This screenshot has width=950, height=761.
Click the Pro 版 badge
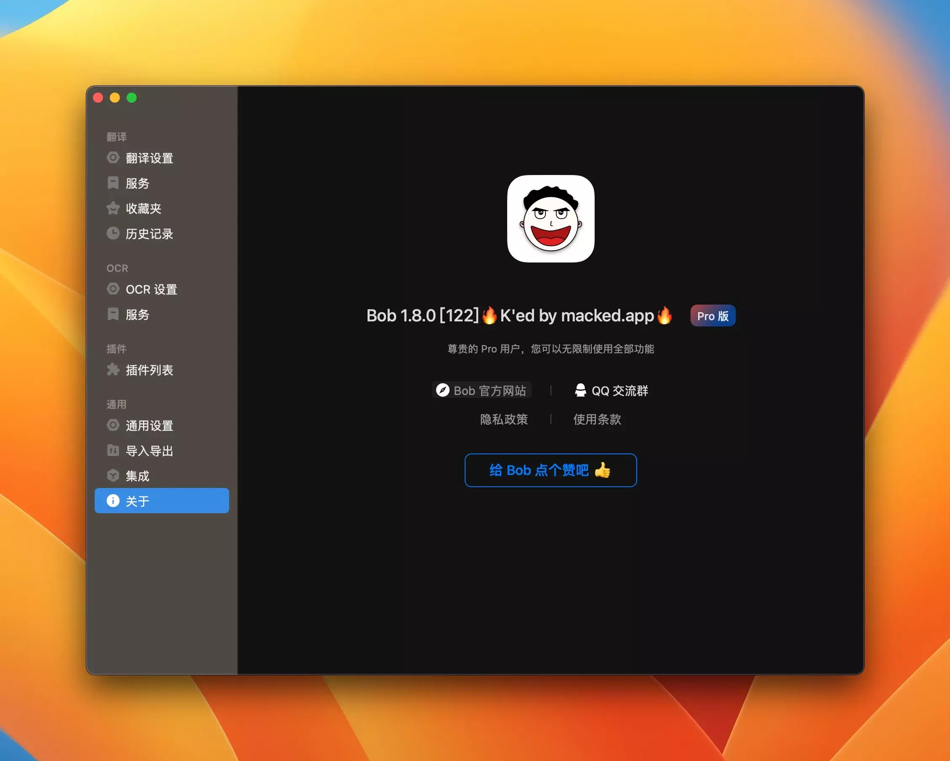[x=712, y=316]
